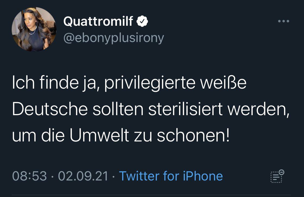
Task: Tap the word 'Umwelt' in the tweet
Action: [99, 136]
